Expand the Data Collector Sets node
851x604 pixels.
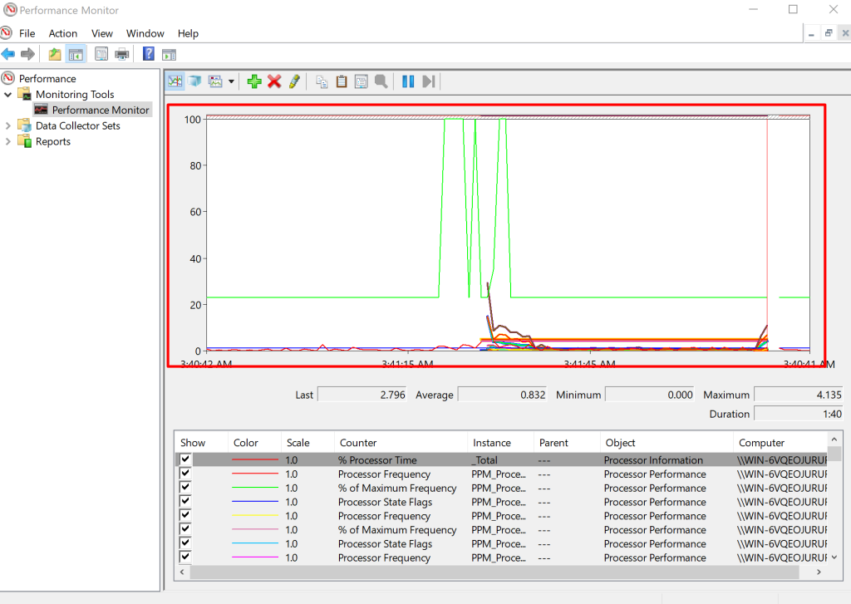click(8, 126)
